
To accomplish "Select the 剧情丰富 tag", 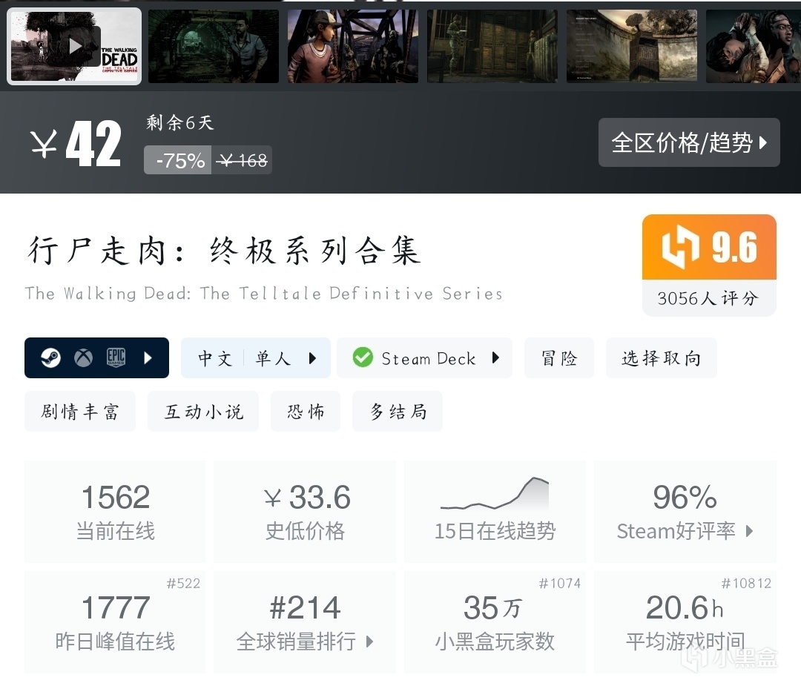I will point(80,411).
